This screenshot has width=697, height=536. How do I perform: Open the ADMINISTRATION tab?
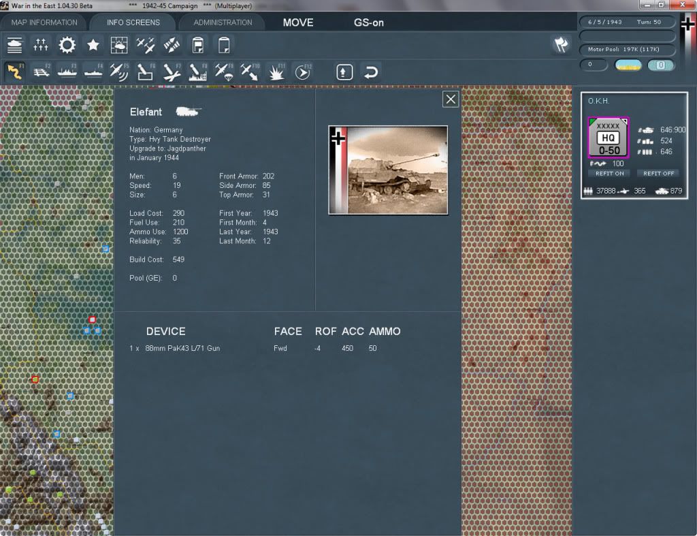tap(223, 22)
